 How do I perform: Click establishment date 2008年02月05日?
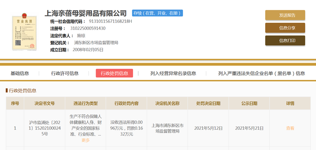coord(88,50)
